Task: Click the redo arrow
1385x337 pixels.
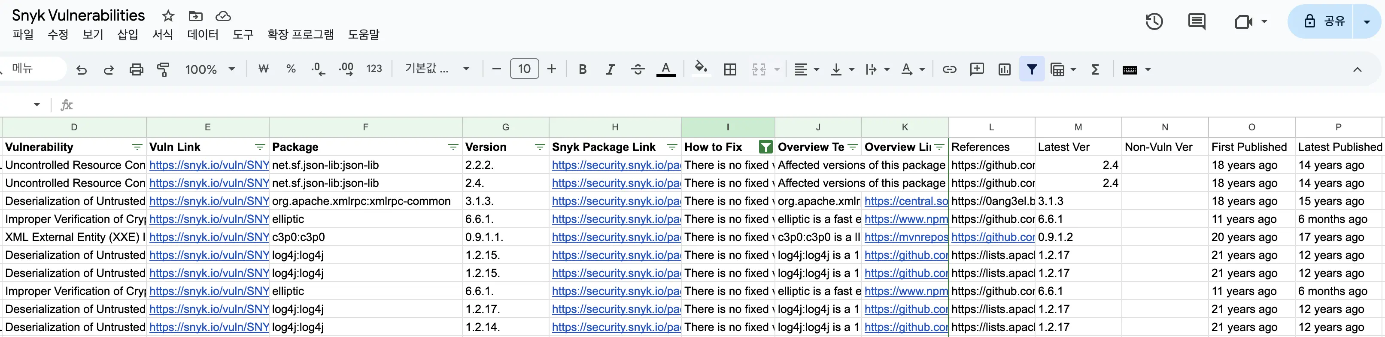Action: click(x=109, y=69)
